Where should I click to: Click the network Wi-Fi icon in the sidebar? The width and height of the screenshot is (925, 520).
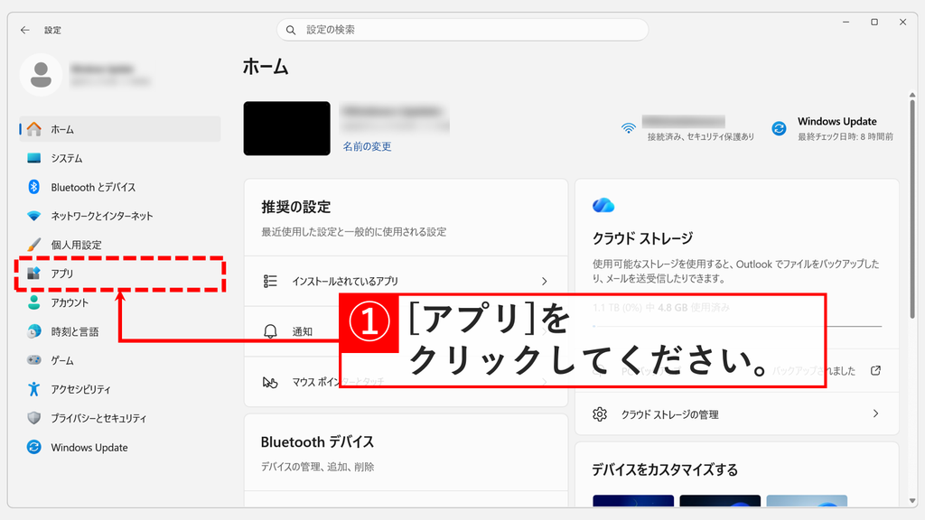[x=34, y=216]
